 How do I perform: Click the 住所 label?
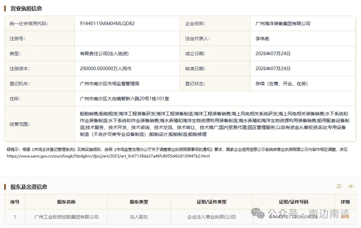point(15,99)
